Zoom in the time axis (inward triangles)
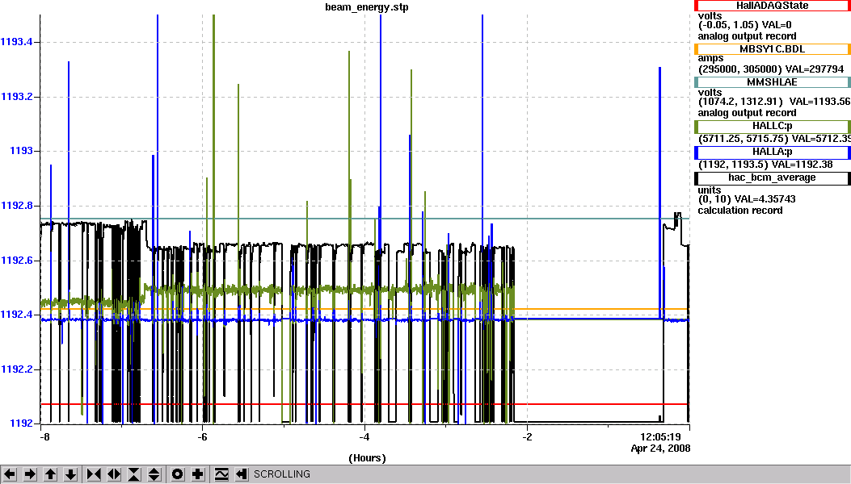Screen dimensions: 851x484 [x=94, y=474]
